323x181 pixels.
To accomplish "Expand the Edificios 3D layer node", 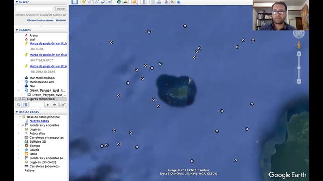I will (x=19, y=142).
